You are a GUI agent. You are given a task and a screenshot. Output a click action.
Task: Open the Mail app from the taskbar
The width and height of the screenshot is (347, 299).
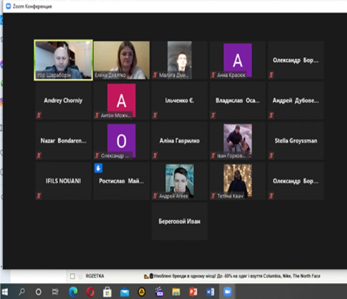tap(125, 292)
